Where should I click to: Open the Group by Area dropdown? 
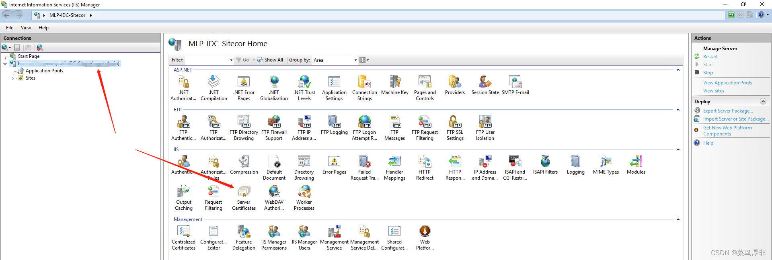355,60
